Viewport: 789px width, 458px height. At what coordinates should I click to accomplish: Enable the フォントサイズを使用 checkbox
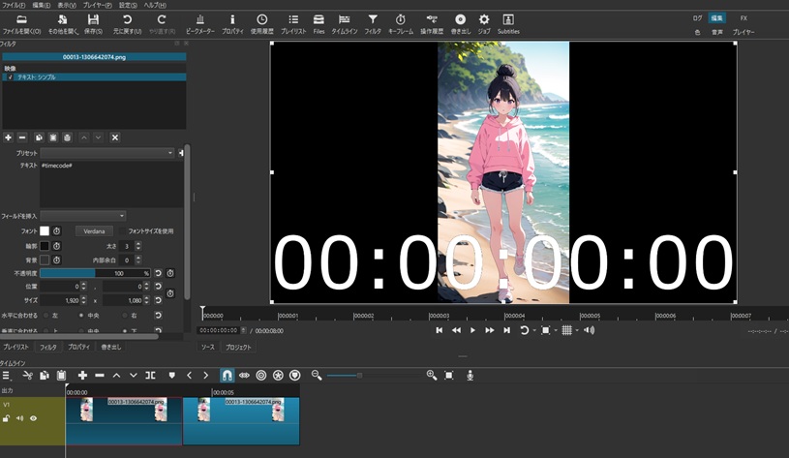click(123, 231)
